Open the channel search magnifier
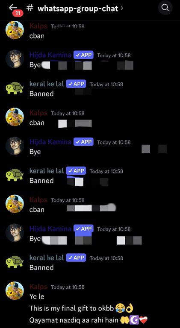The width and height of the screenshot is (180, 328). (165, 8)
